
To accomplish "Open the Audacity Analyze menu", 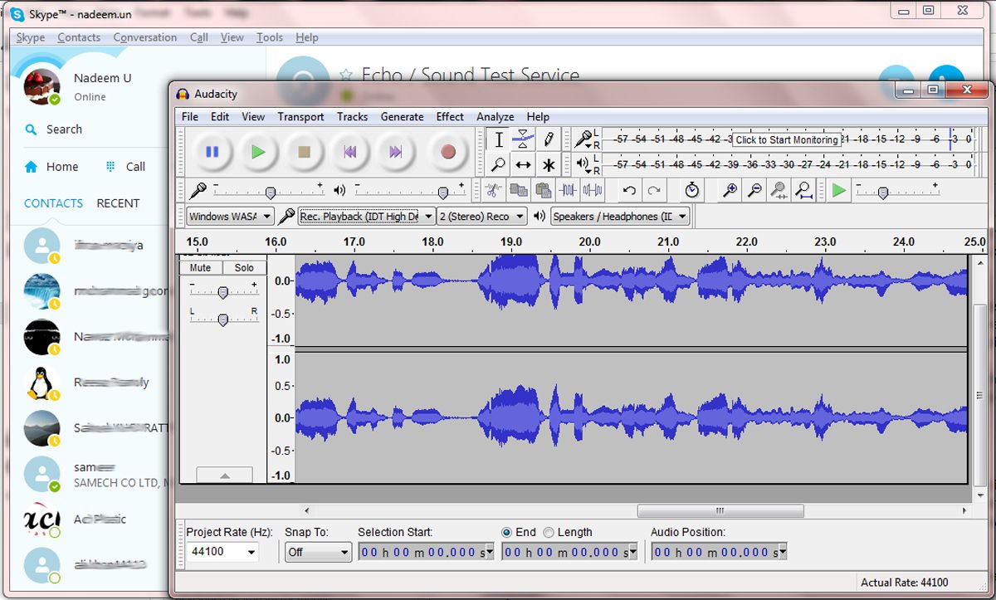I will pos(496,117).
